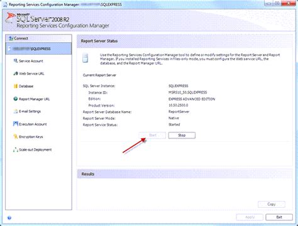Open the Web Service URL page

point(31,73)
